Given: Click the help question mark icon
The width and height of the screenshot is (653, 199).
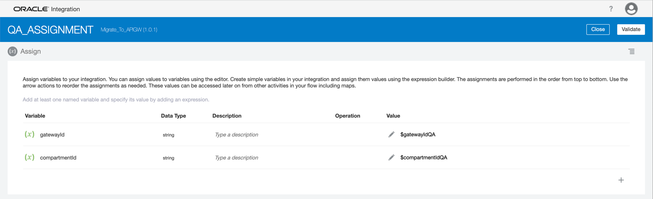Looking at the screenshot, I should 611,9.
